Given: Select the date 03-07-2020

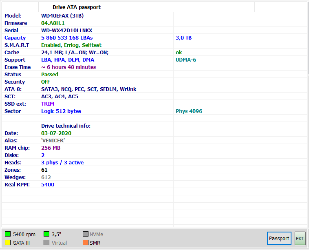Looking at the screenshot, I should pos(56,133).
